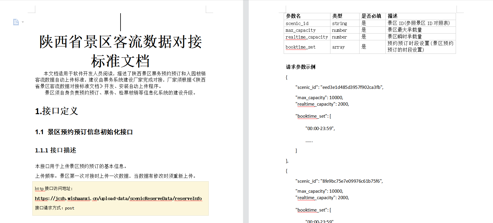Click the gray divider between the two pages

click(x=246, y=111)
